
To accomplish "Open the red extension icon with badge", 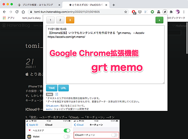I will (133, 12).
